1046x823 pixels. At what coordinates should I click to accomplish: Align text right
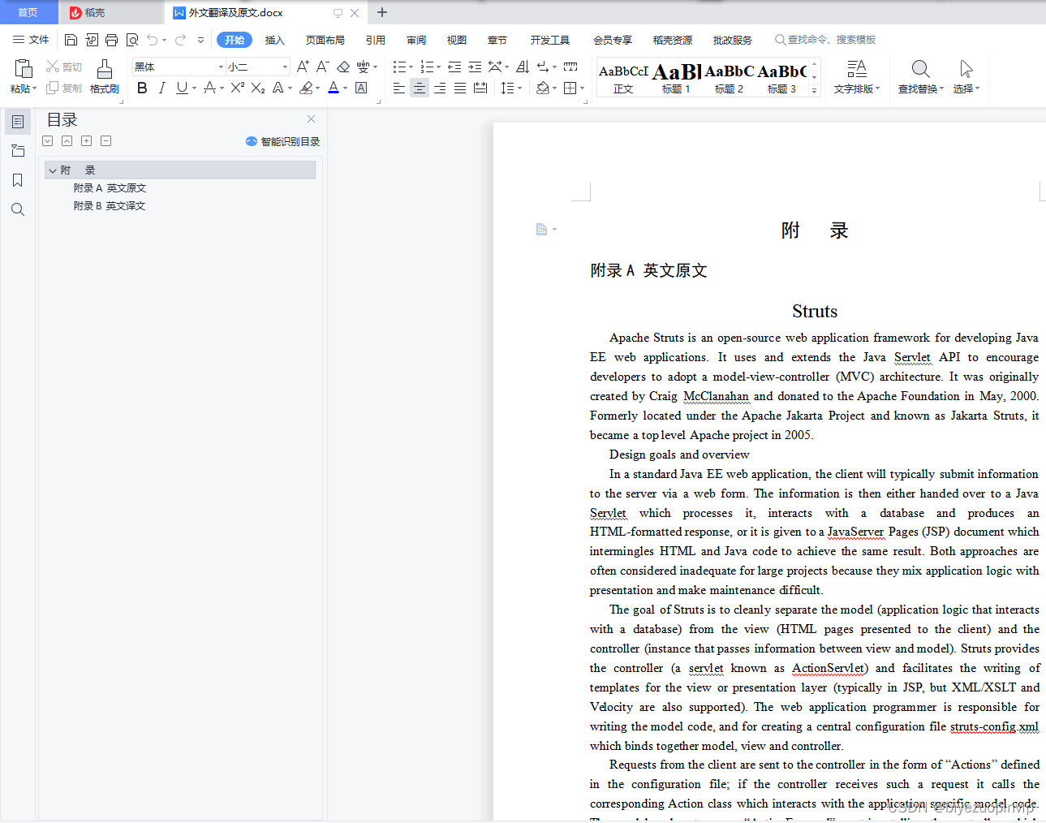(x=440, y=88)
